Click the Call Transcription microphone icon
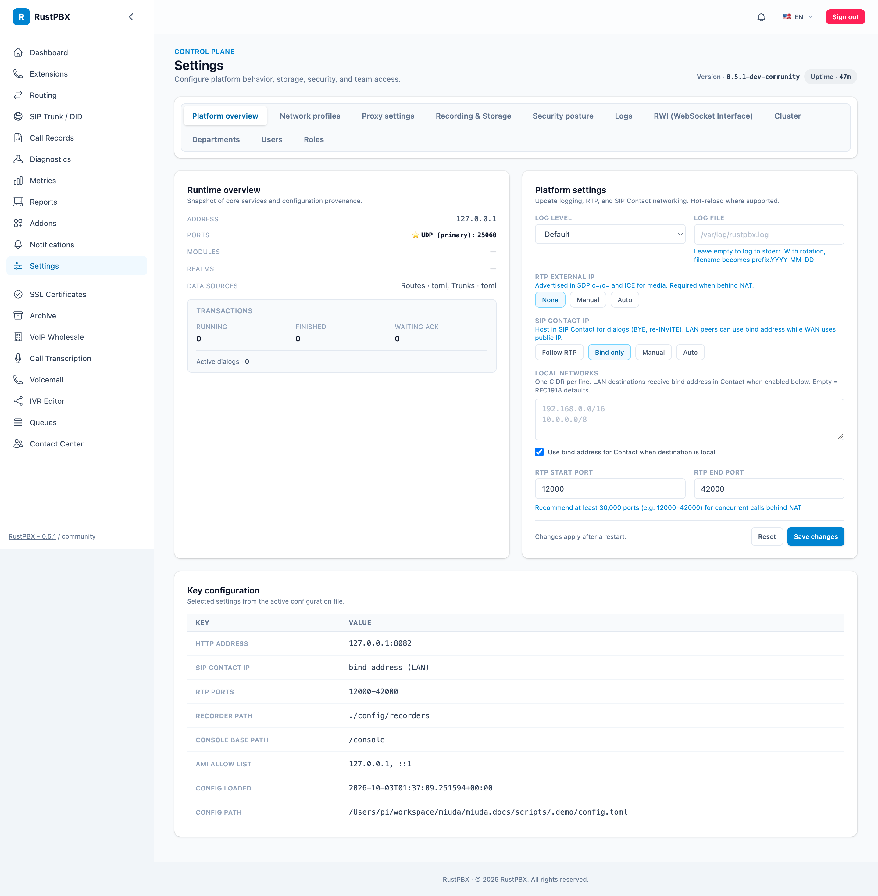The height and width of the screenshot is (896, 878). click(x=18, y=359)
